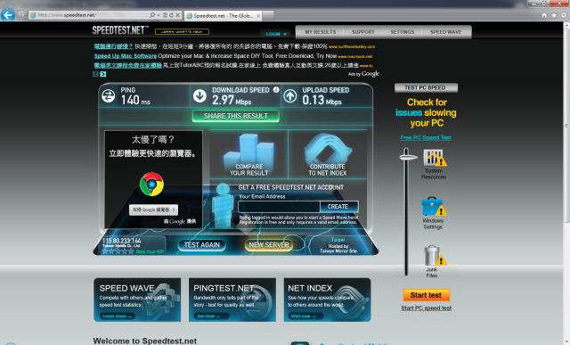
Task: Click the Junk Files trash icon
Action: [x=435, y=255]
